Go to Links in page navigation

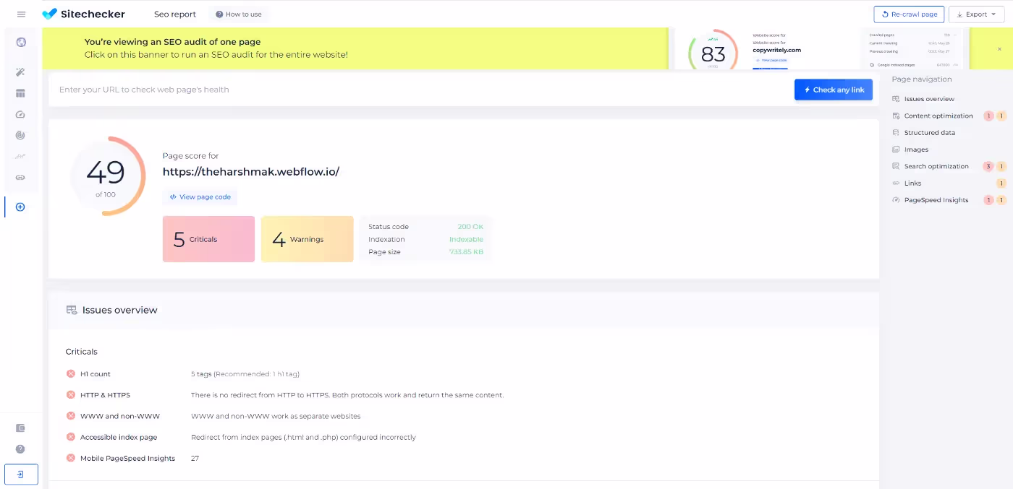click(x=912, y=183)
